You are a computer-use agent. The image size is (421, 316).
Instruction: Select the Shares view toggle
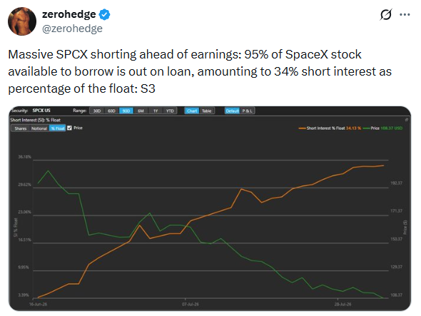coord(21,128)
